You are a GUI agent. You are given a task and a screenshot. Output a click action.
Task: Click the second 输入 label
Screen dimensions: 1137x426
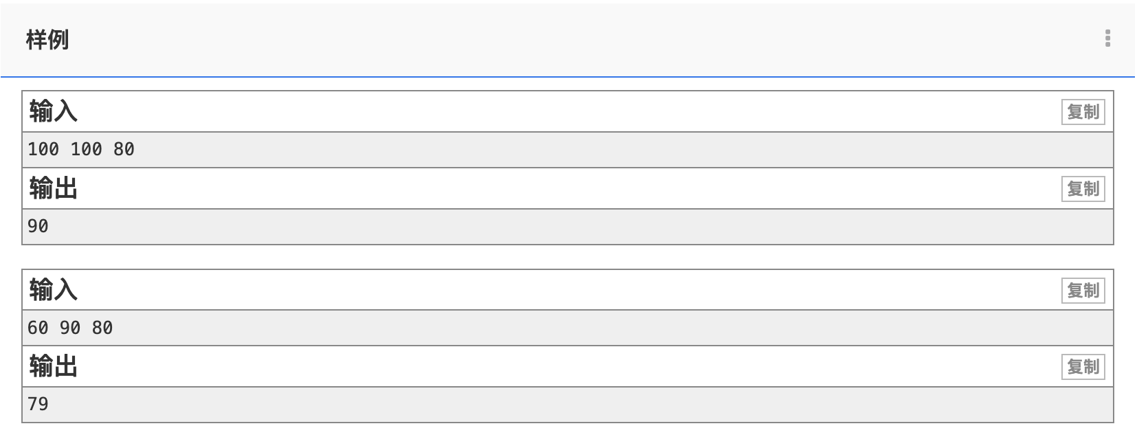point(53,290)
